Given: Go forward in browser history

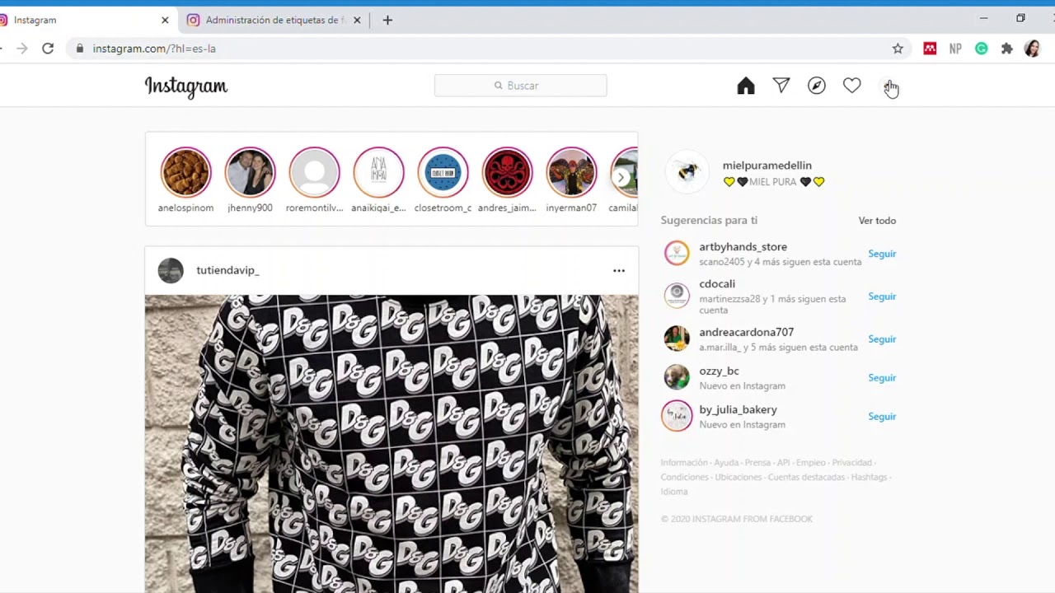Looking at the screenshot, I should click(x=22, y=49).
